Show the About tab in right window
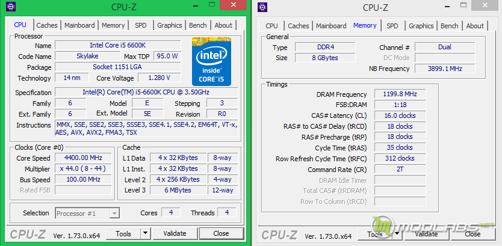Viewport: 502px width, 246px height. [474, 26]
